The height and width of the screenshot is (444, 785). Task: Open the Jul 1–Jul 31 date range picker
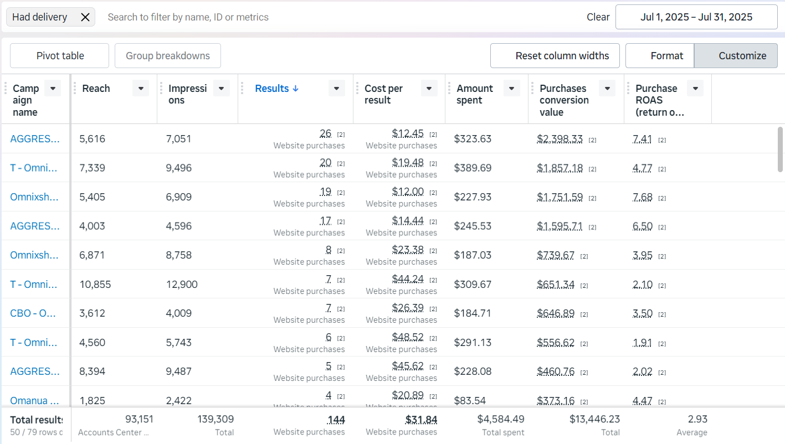pyautogui.click(x=696, y=17)
